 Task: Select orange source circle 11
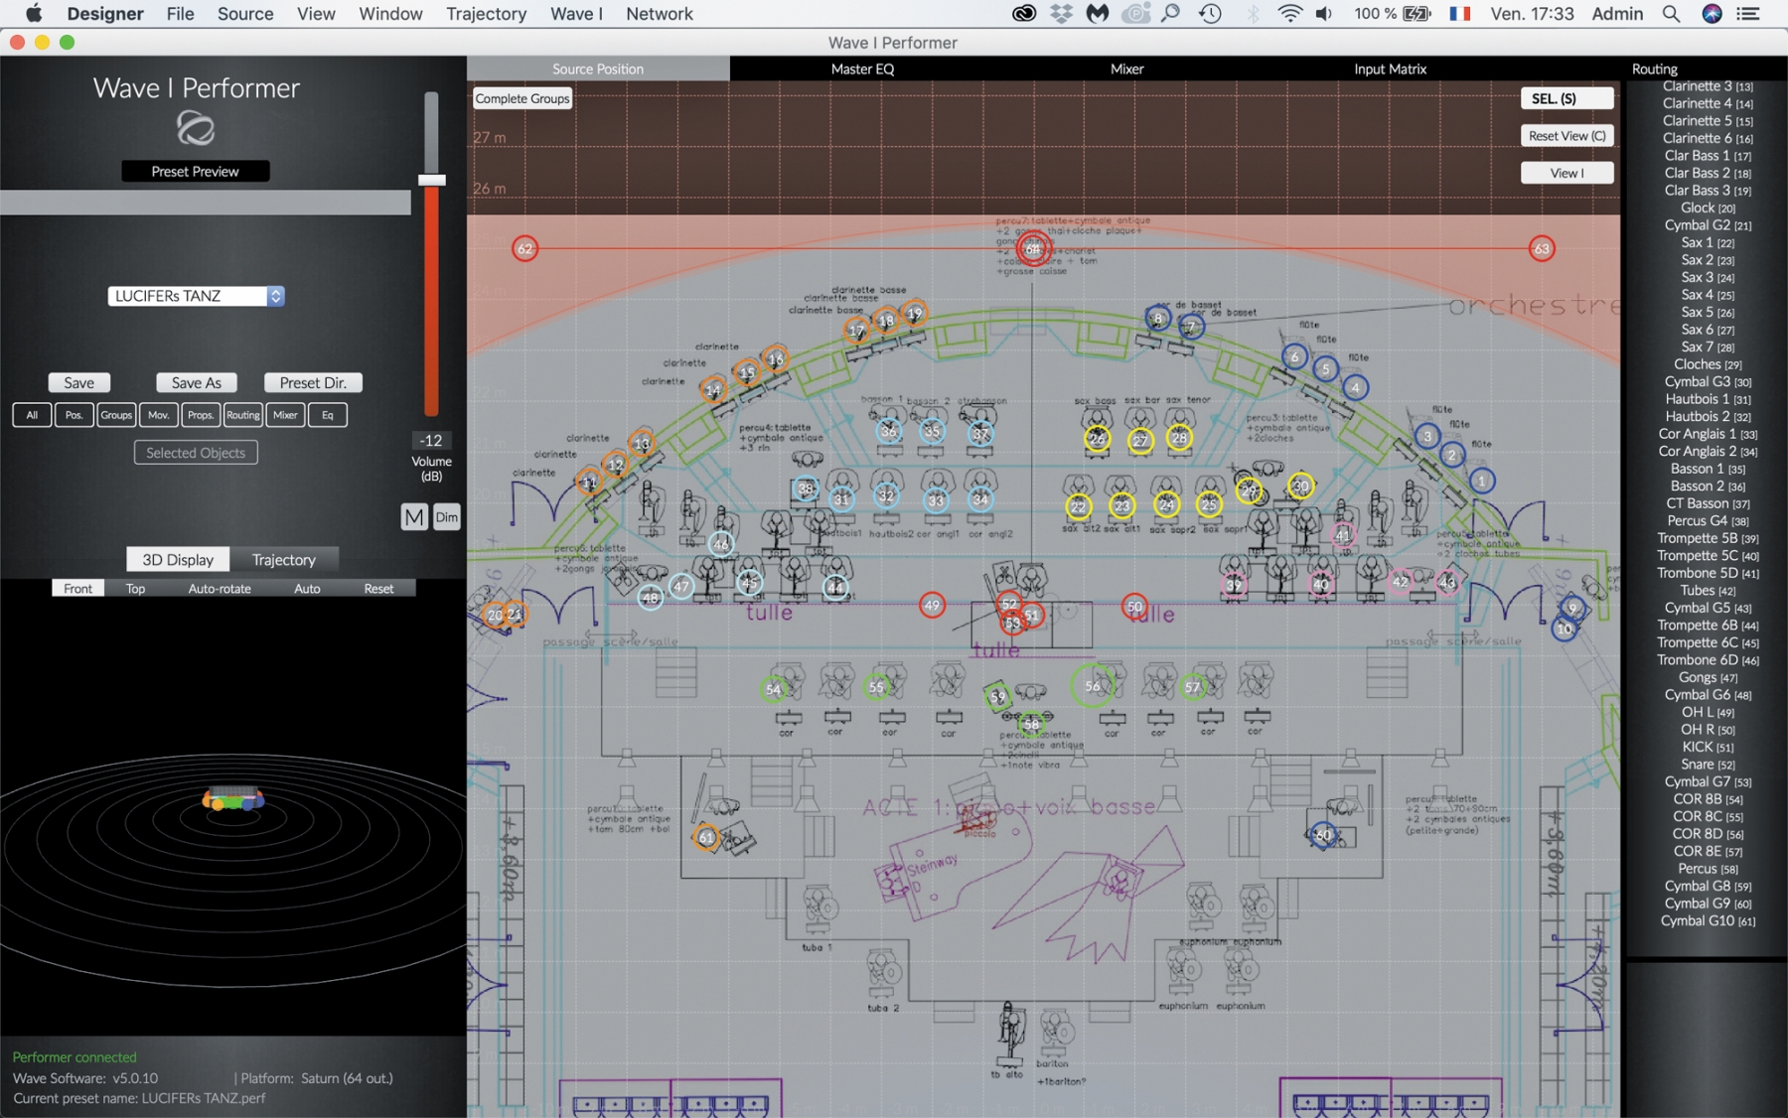(589, 483)
